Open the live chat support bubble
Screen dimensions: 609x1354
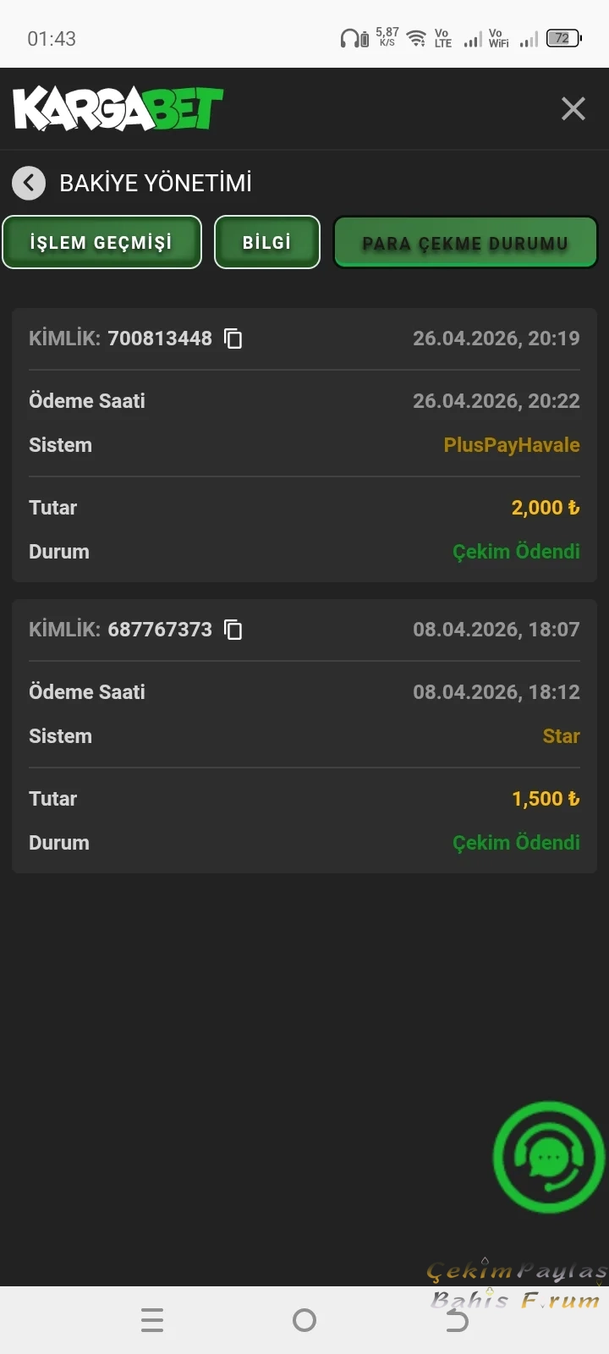click(x=548, y=1157)
